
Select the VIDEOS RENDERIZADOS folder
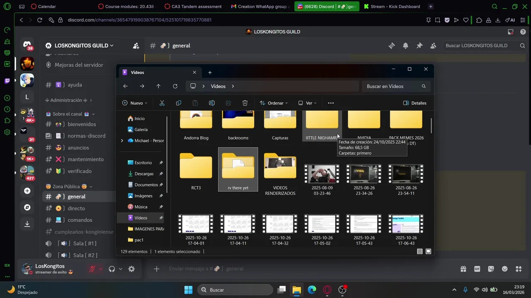click(280, 173)
